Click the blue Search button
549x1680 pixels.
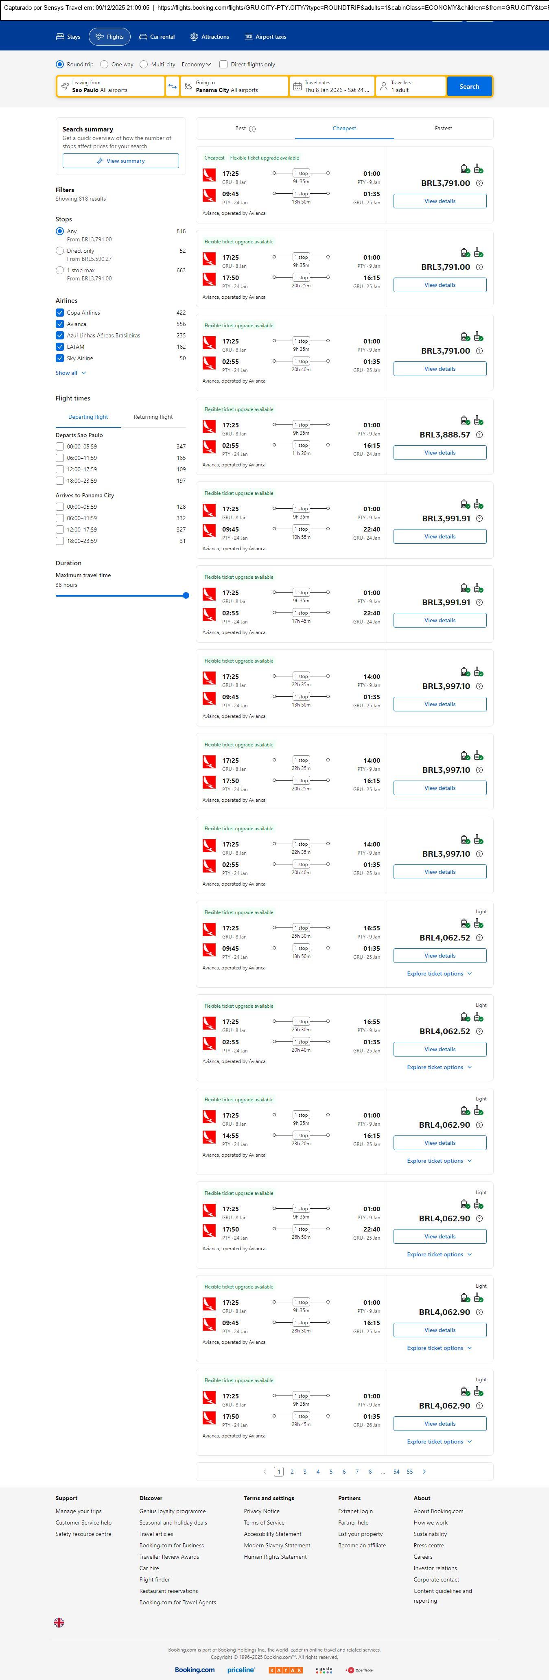tap(469, 87)
